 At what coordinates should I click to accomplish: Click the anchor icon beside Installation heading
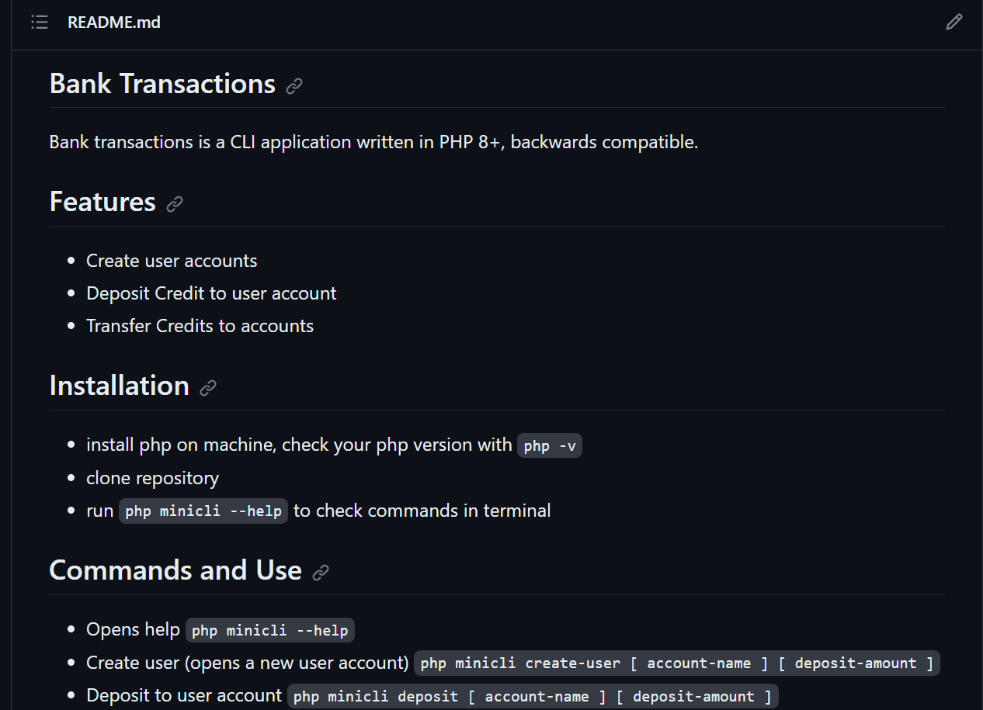point(207,387)
